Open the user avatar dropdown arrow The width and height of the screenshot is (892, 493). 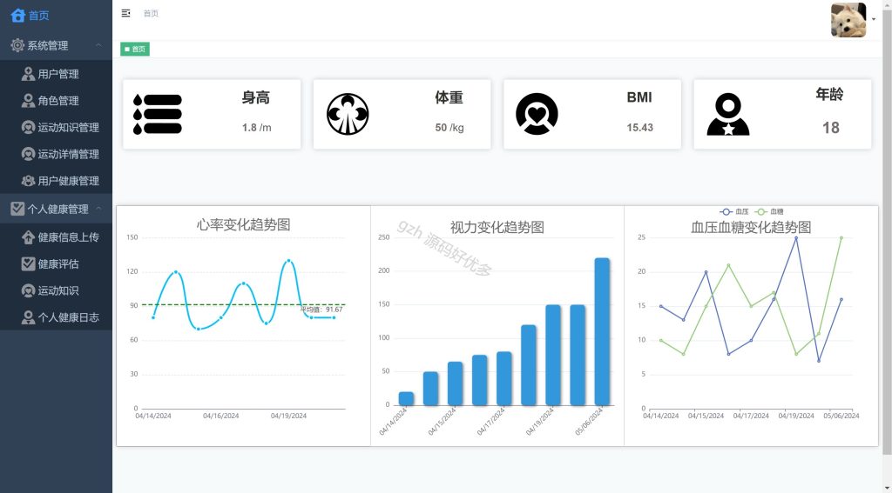pyautogui.click(x=874, y=19)
